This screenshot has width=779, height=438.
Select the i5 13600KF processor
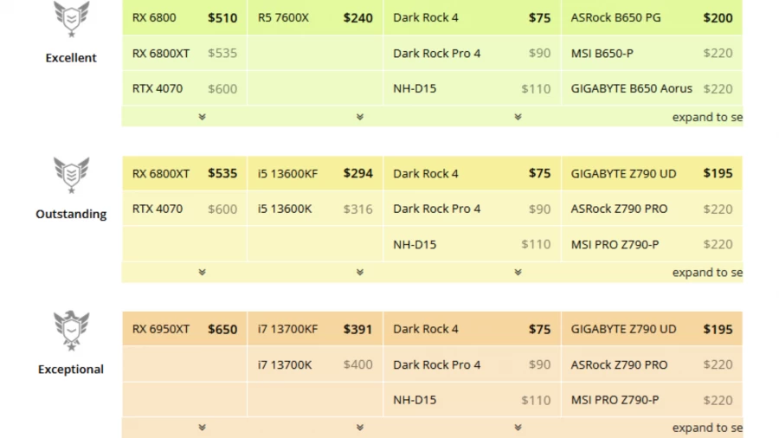(287, 173)
